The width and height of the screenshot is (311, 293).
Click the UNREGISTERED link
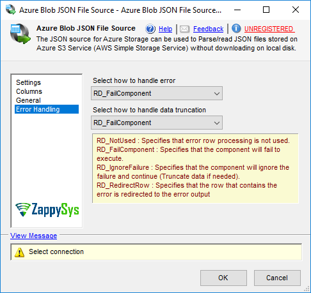pyautogui.click(x=269, y=29)
